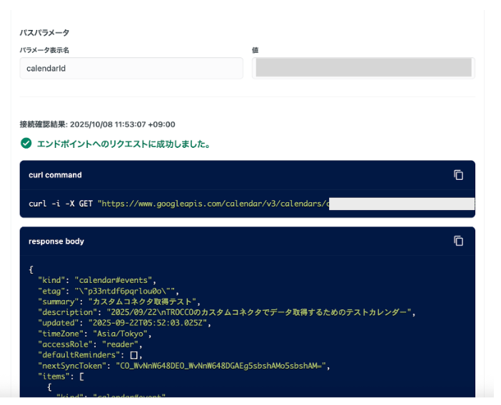Viewport: 501px width, 405px height.
Task: Copy the curl command to clipboard
Action: 459,175
